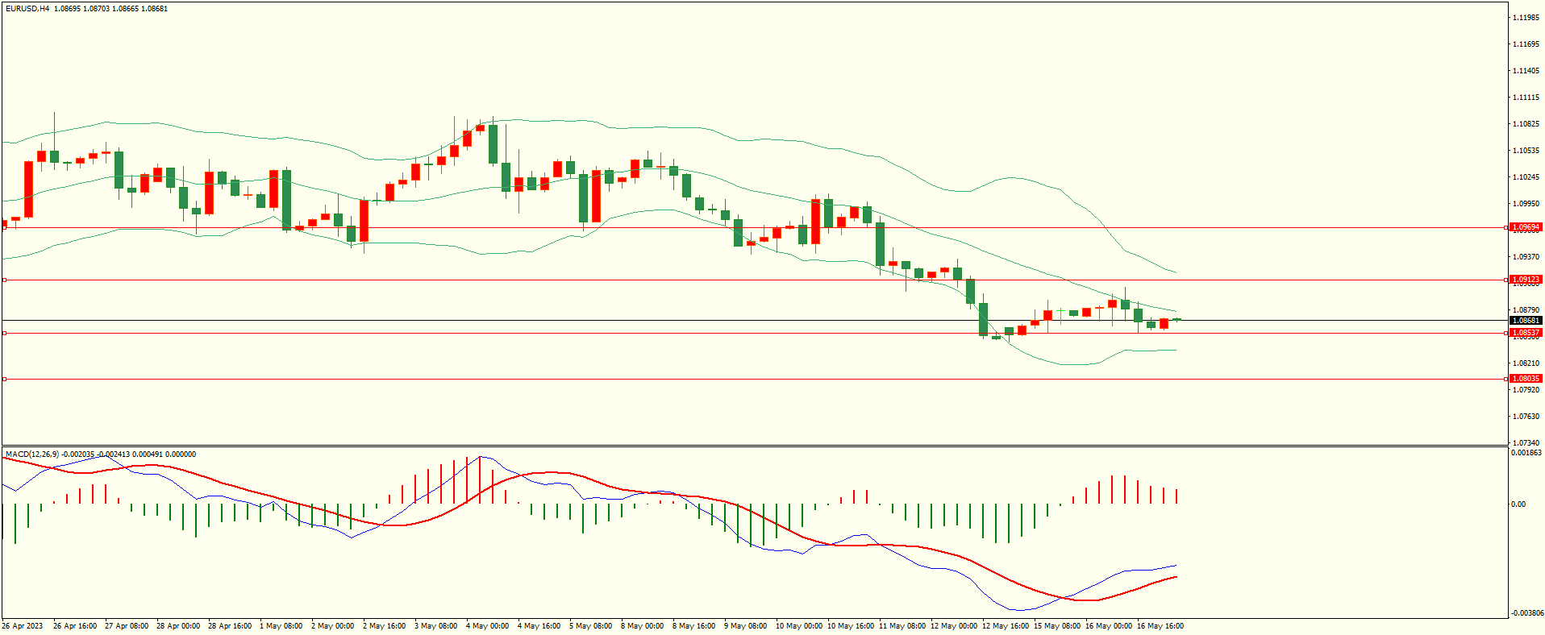Select the red 1.09694 price tag
This screenshot has width=1545, height=635.
1525,227
